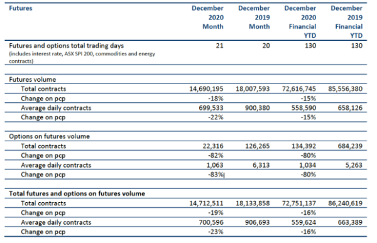Select the 663,389 average daily contracts cell
The height and width of the screenshot is (243, 377).
(350, 222)
